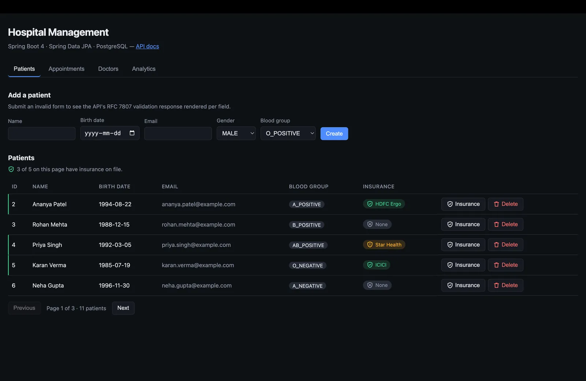
Task: Click the NAME column header
Action: (x=40, y=187)
